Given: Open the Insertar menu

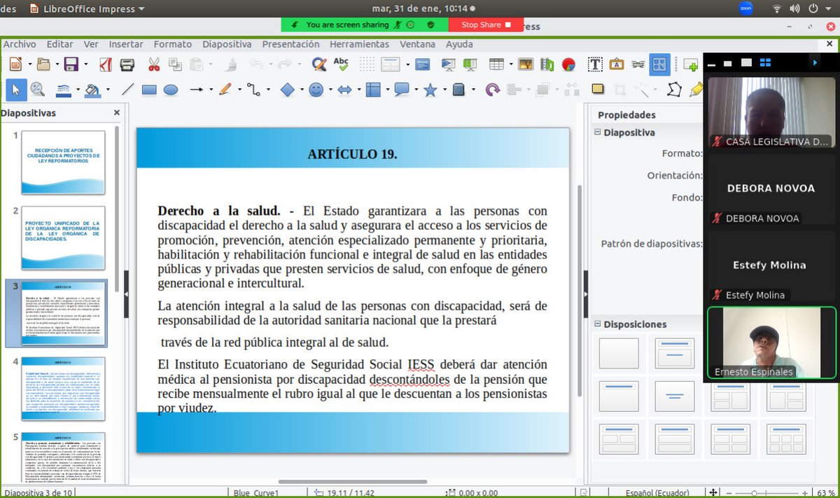Looking at the screenshot, I should tap(126, 44).
